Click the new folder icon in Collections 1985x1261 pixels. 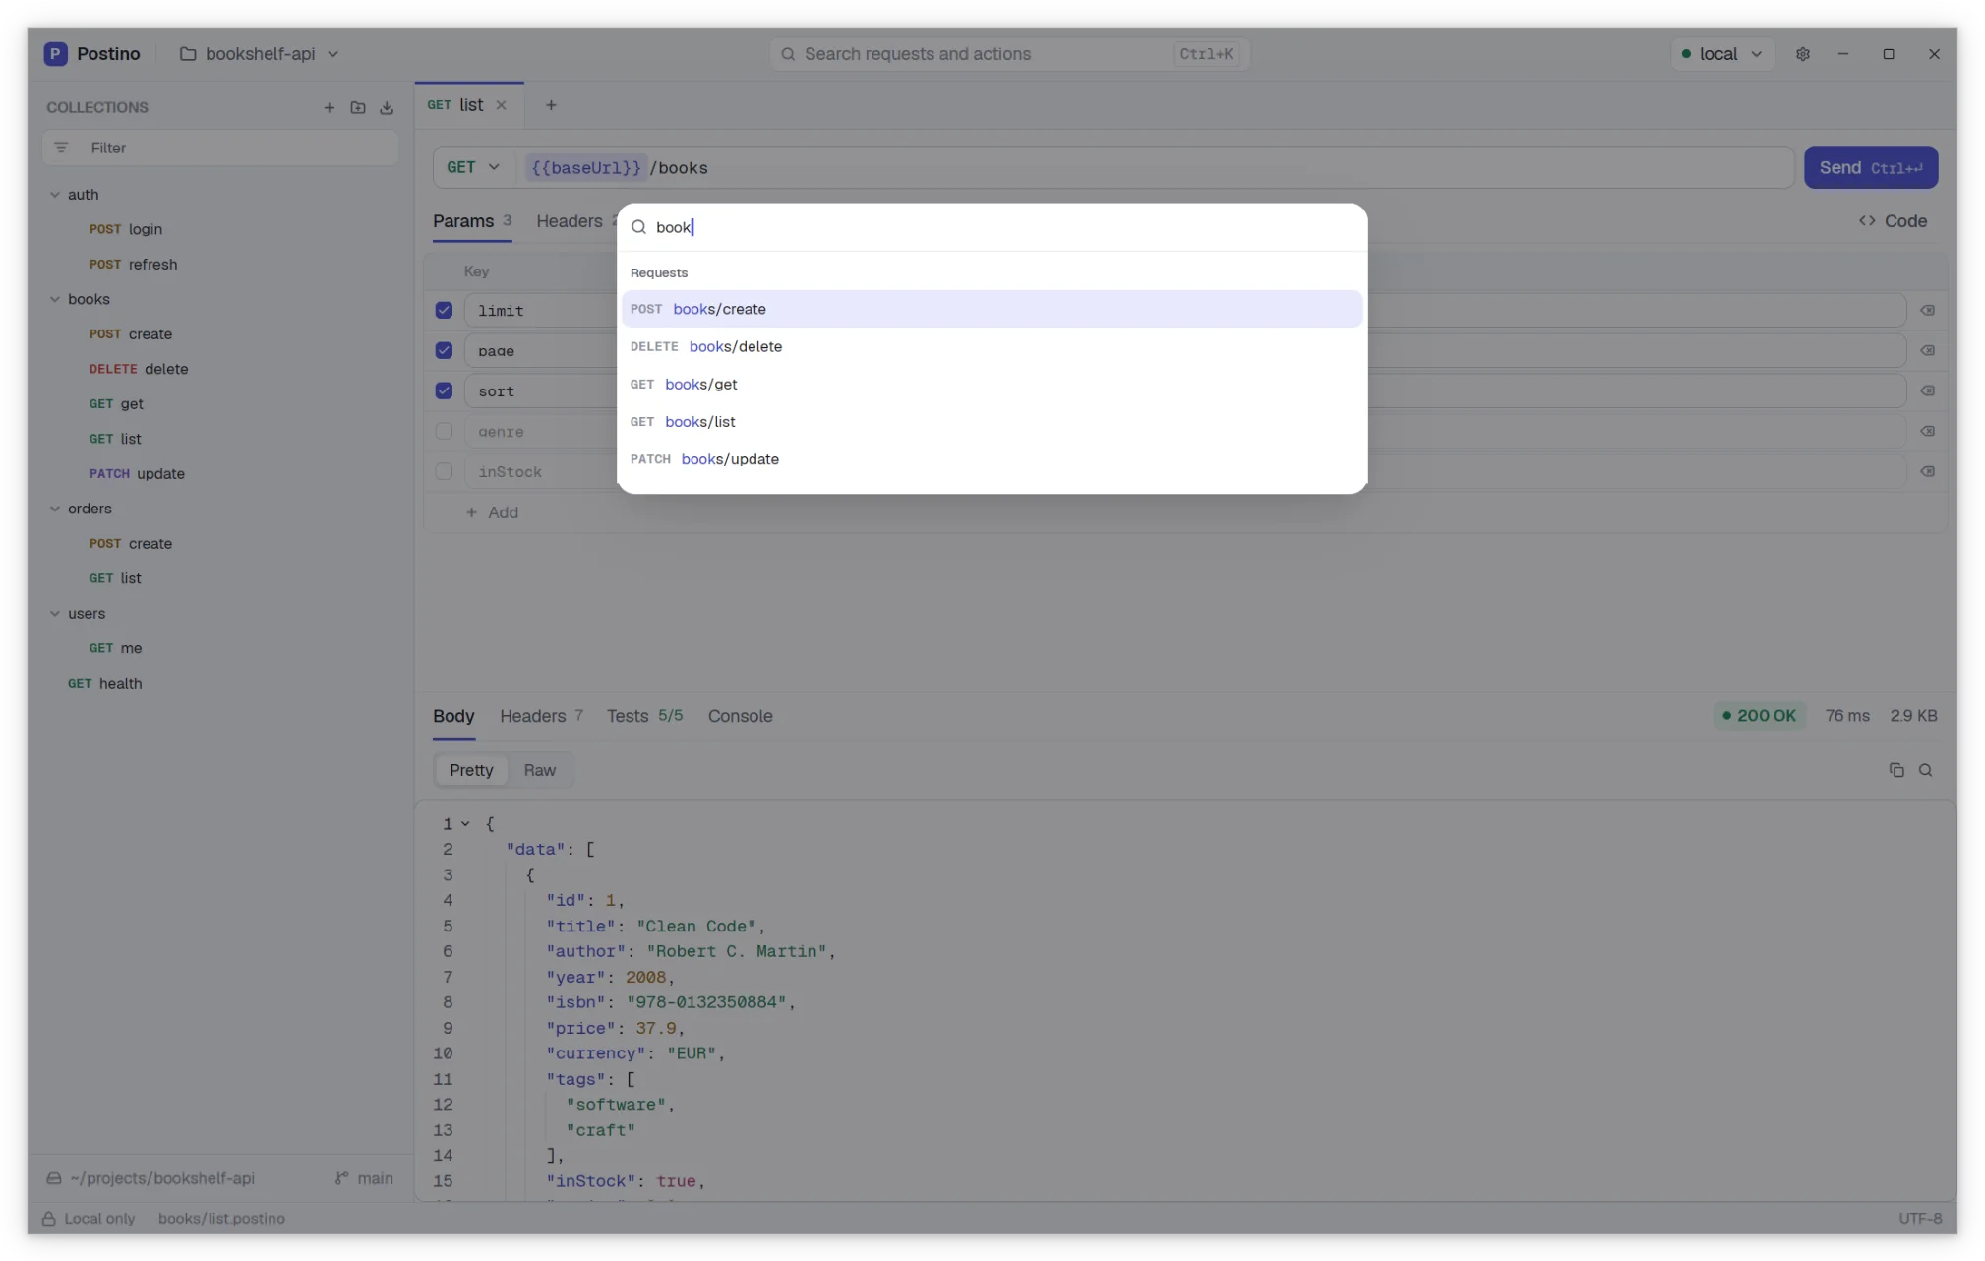pos(358,108)
